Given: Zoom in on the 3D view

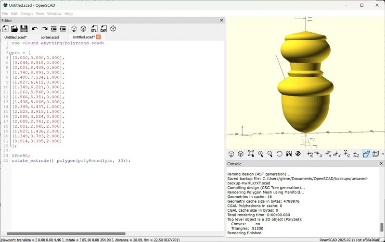Looking at the screenshot, I should coord(260,154).
